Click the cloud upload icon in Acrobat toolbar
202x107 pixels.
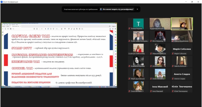[x=8, y=29]
